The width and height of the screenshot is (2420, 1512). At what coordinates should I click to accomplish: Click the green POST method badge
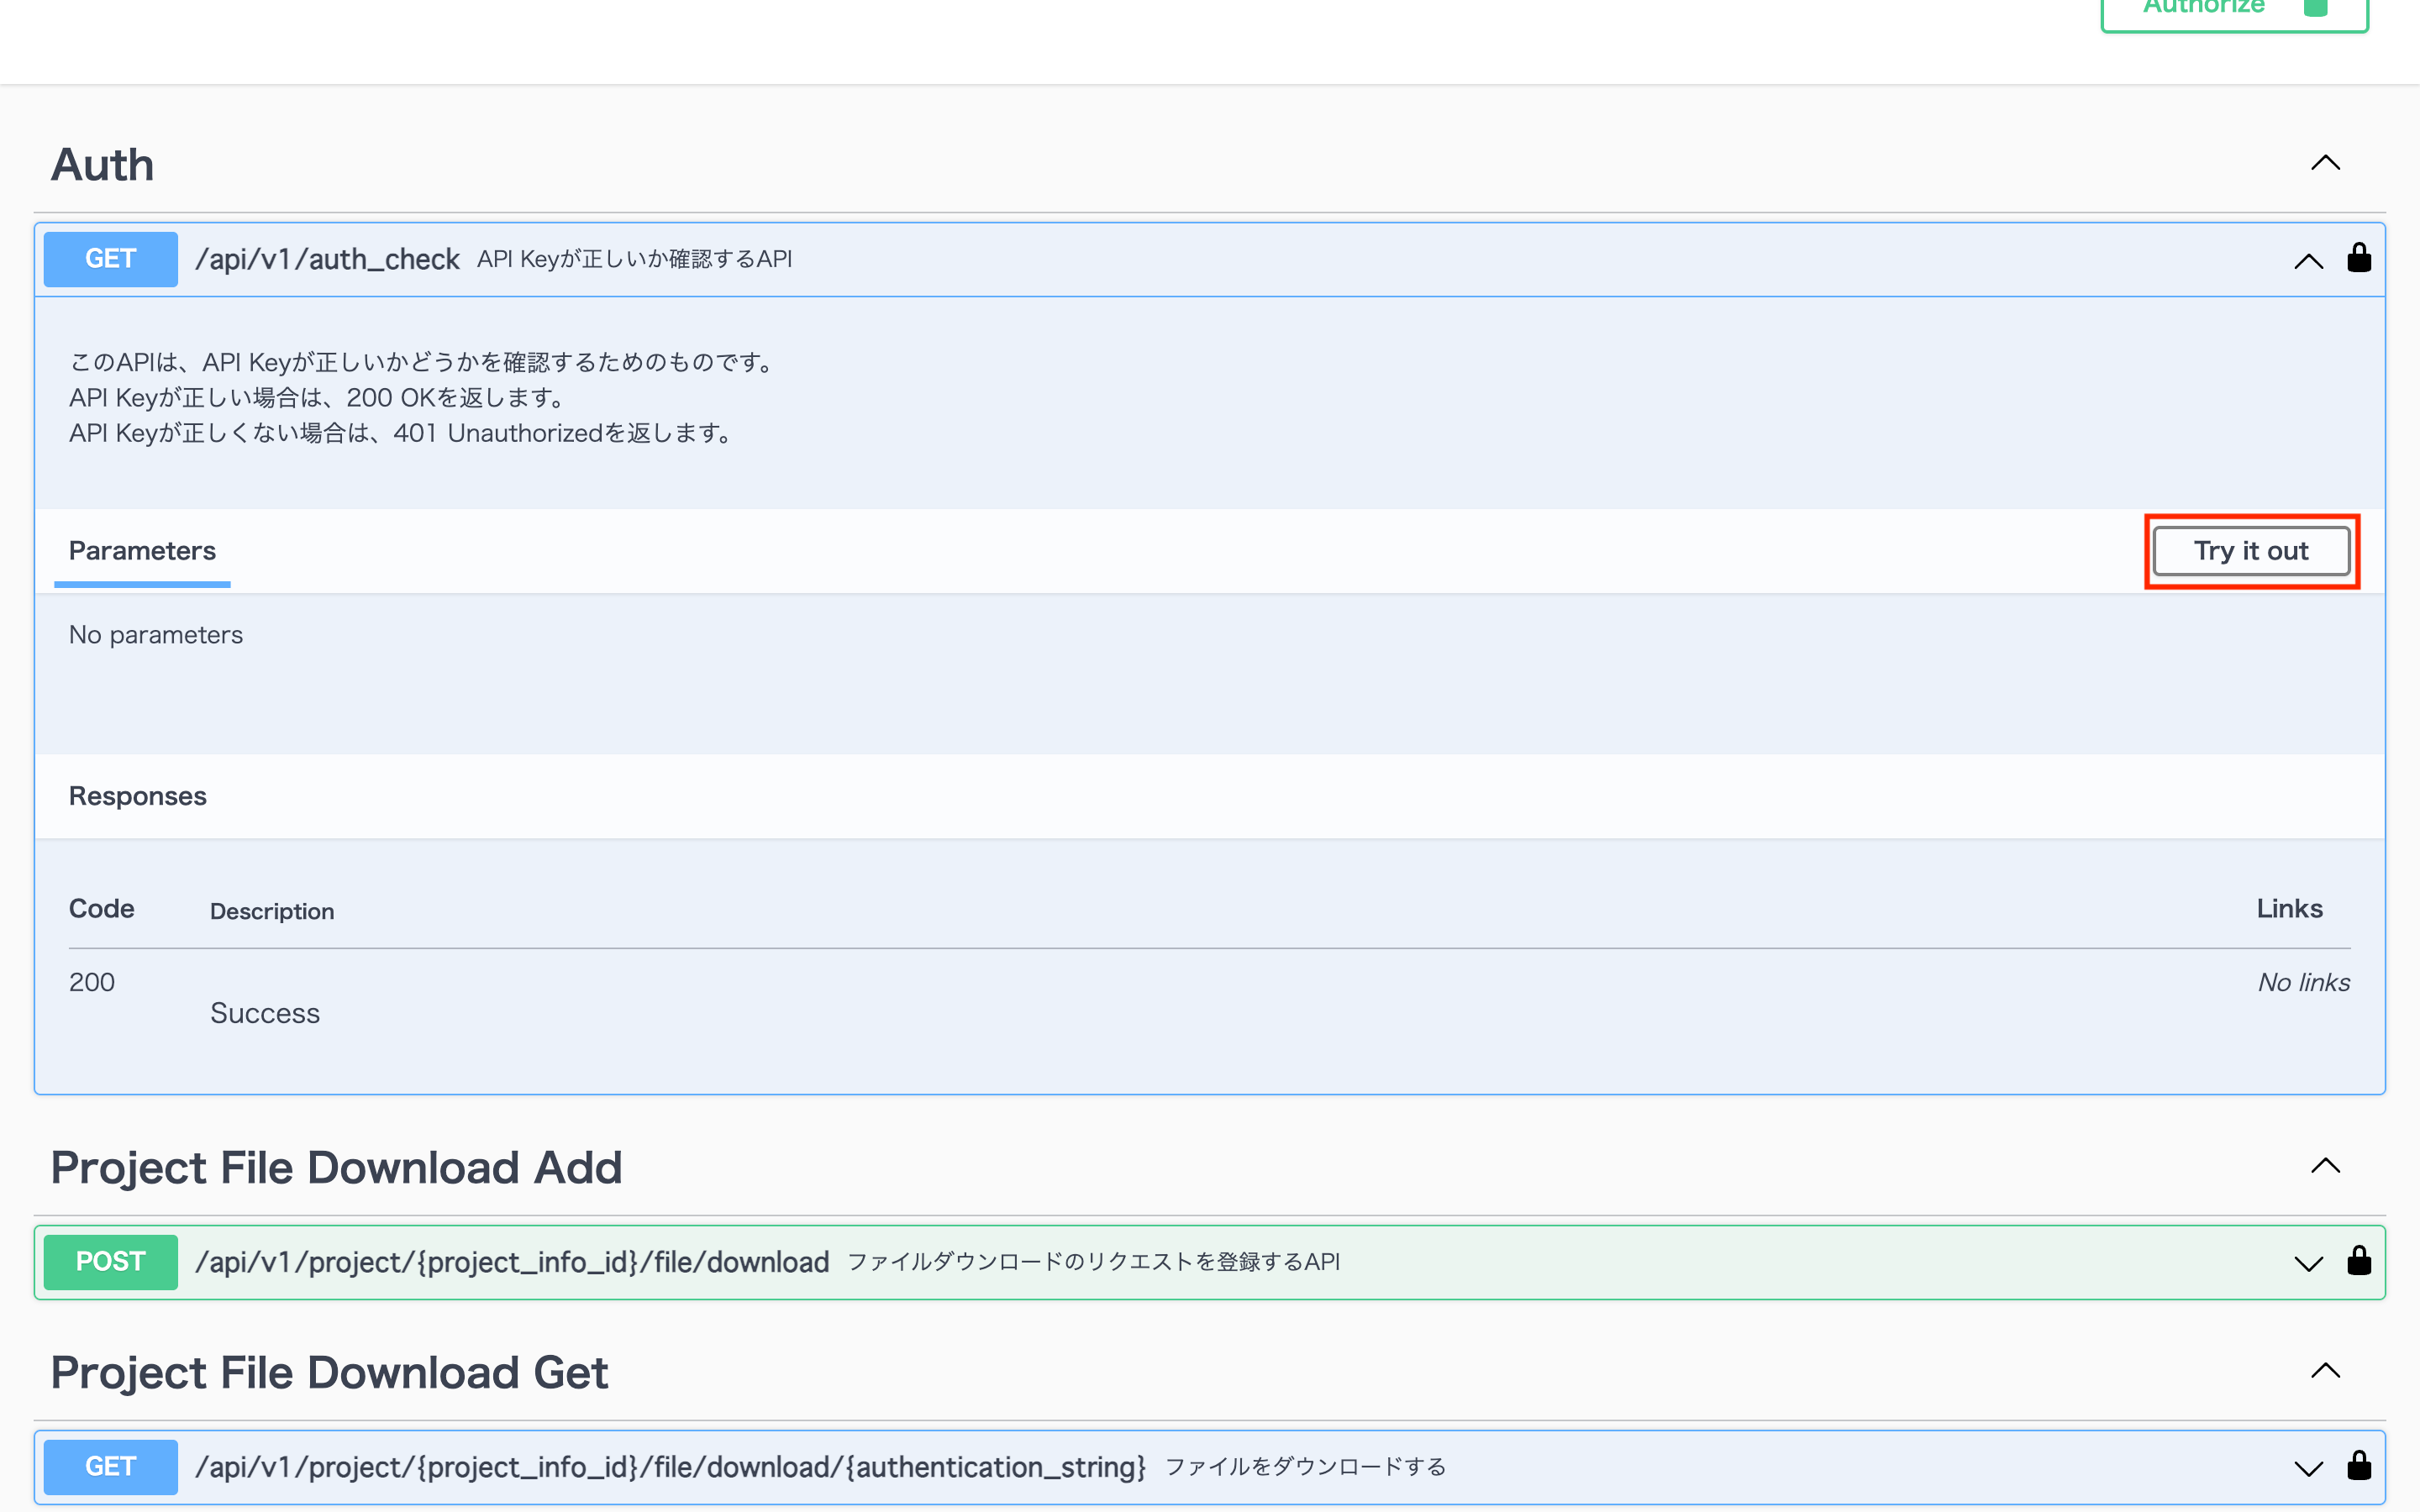click(110, 1262)
